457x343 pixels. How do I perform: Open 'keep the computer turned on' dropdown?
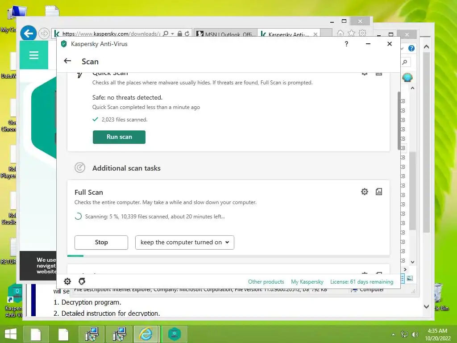[184, 243]
